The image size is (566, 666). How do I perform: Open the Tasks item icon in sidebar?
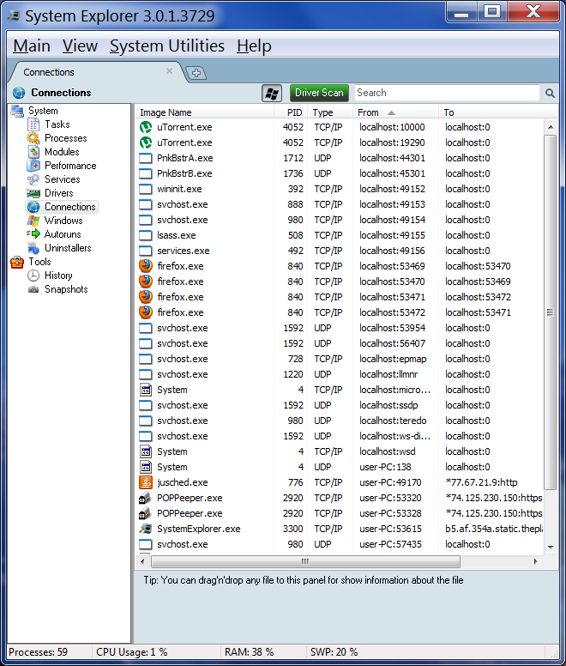pyautogui.click(x=33, y=124)
